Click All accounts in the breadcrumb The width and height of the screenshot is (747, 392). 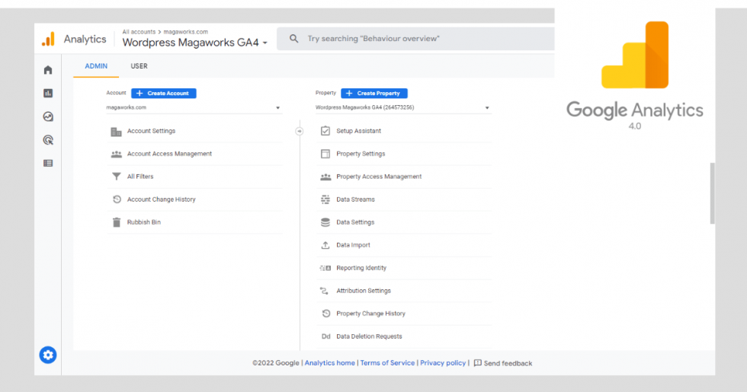pos(139,32)
